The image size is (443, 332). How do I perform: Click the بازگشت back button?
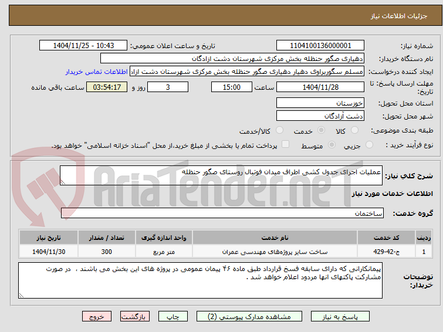(135, 317)
